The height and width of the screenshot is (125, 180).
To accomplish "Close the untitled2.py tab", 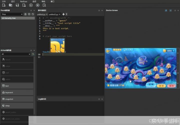I will [x=60, y=14].
